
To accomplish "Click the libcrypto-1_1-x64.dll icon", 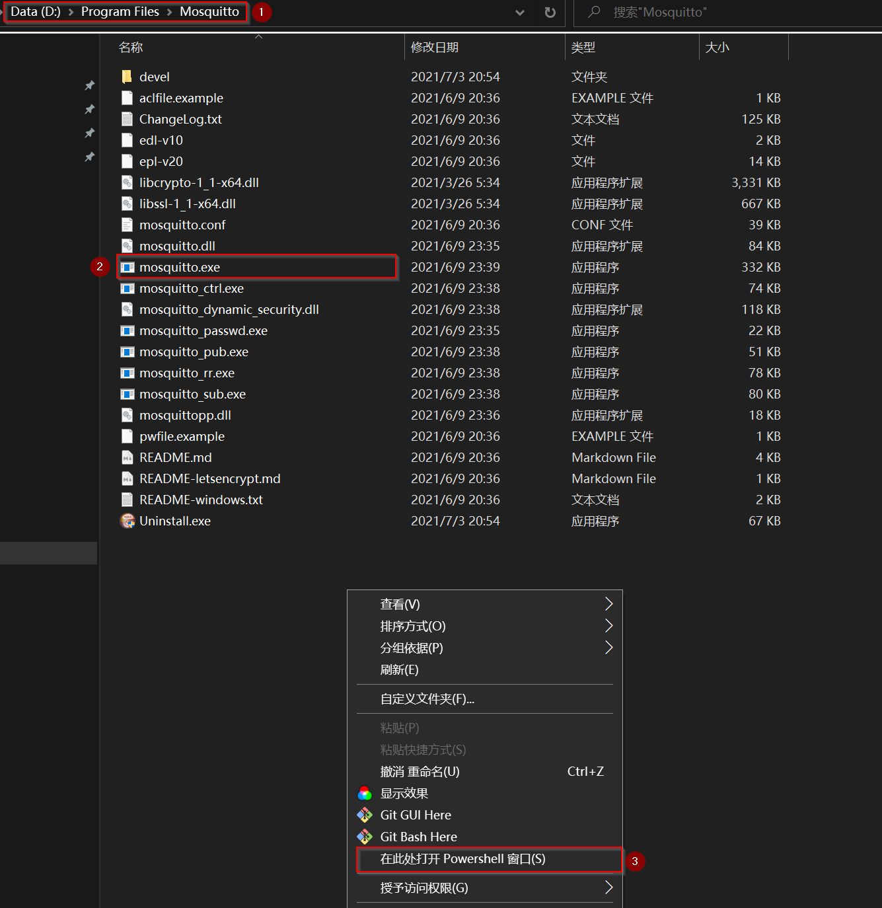I will (128, 182).
